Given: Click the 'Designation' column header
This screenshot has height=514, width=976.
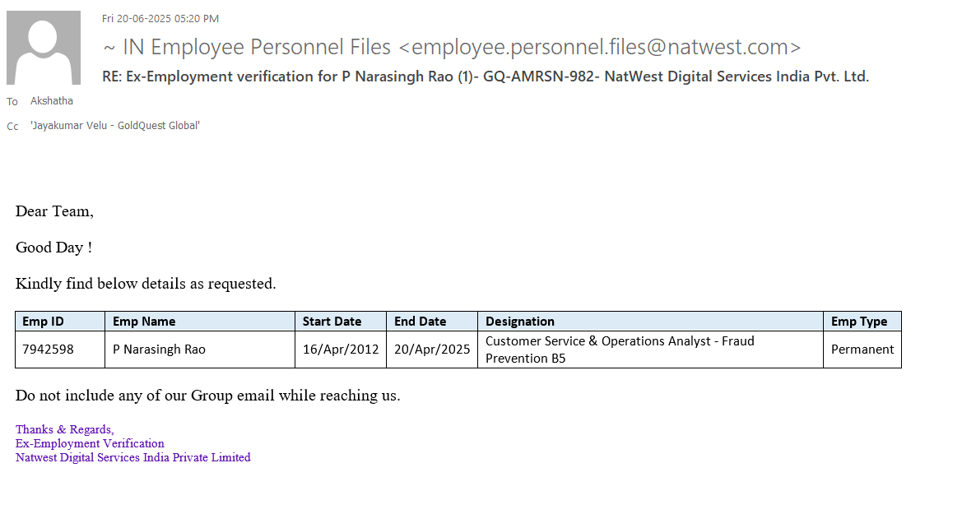Looking at the screenshot, I should pos(520,322).
